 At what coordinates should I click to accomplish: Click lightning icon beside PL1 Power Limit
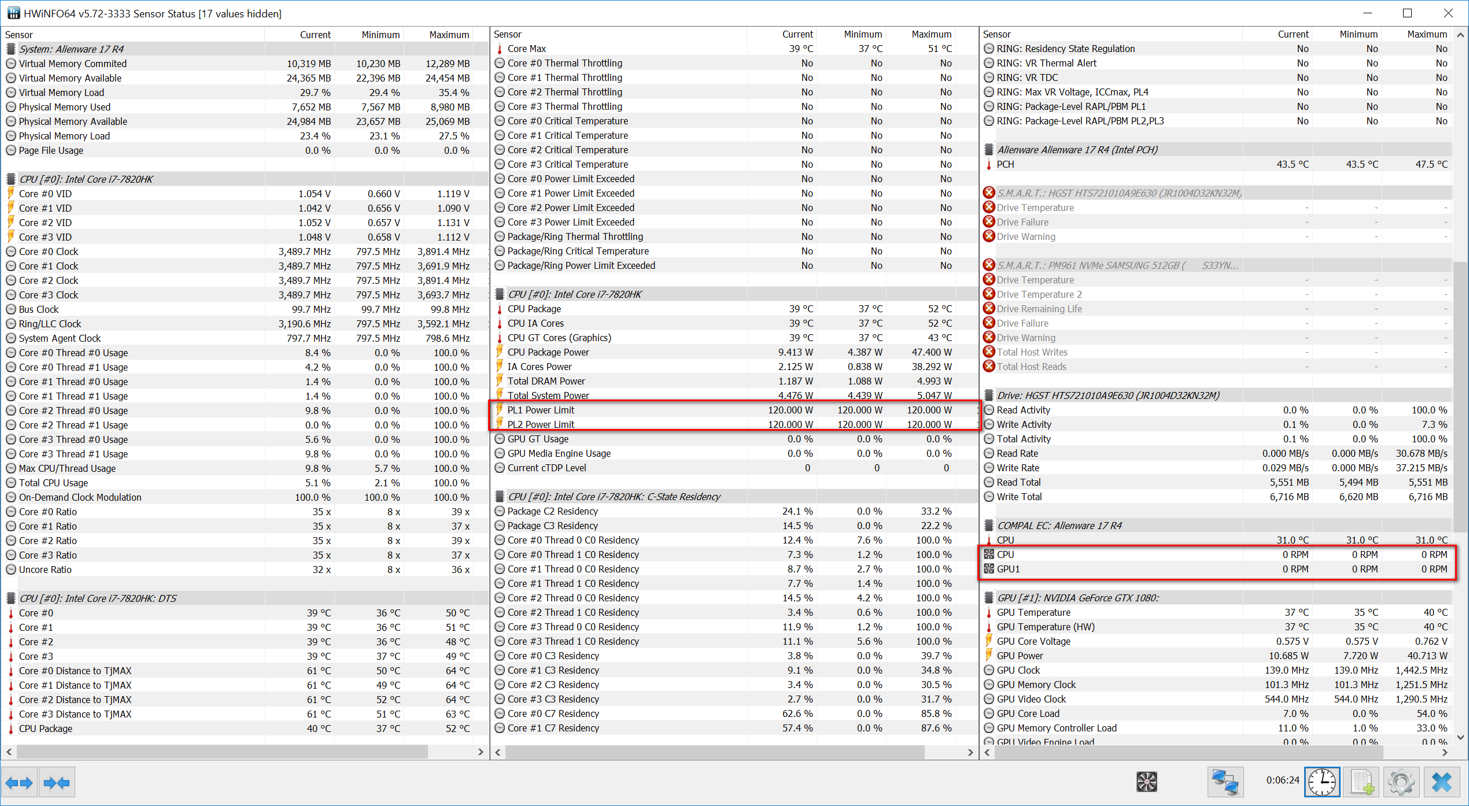point(500,410)
